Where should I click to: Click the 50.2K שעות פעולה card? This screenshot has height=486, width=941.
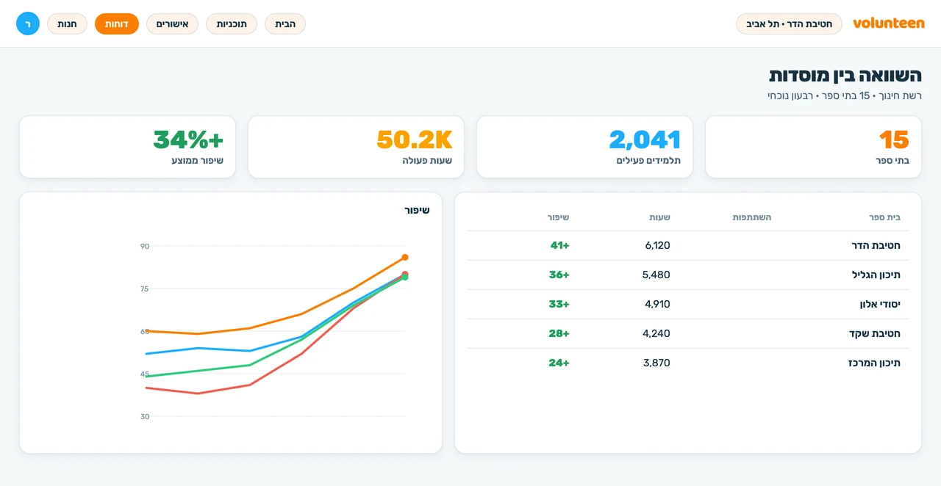(x=356, y=147)
